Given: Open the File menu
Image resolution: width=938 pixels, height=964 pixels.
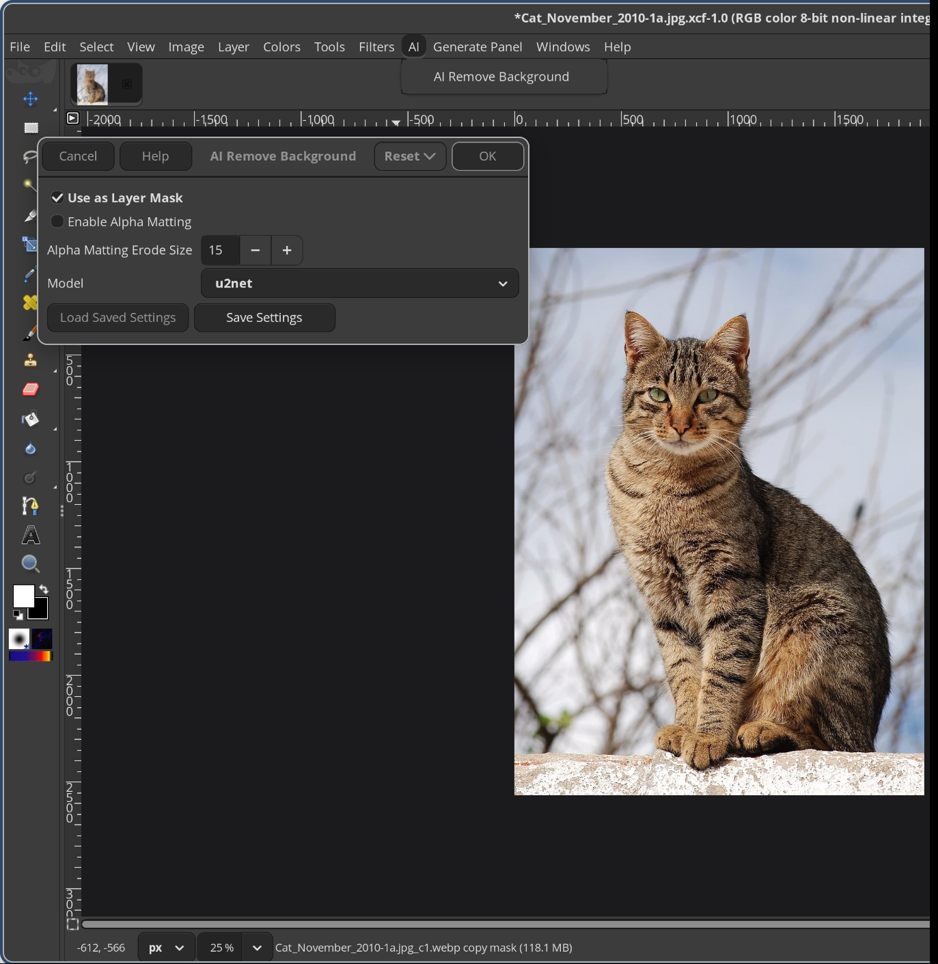Looking at the screenshot, I should tap(20, 46).
